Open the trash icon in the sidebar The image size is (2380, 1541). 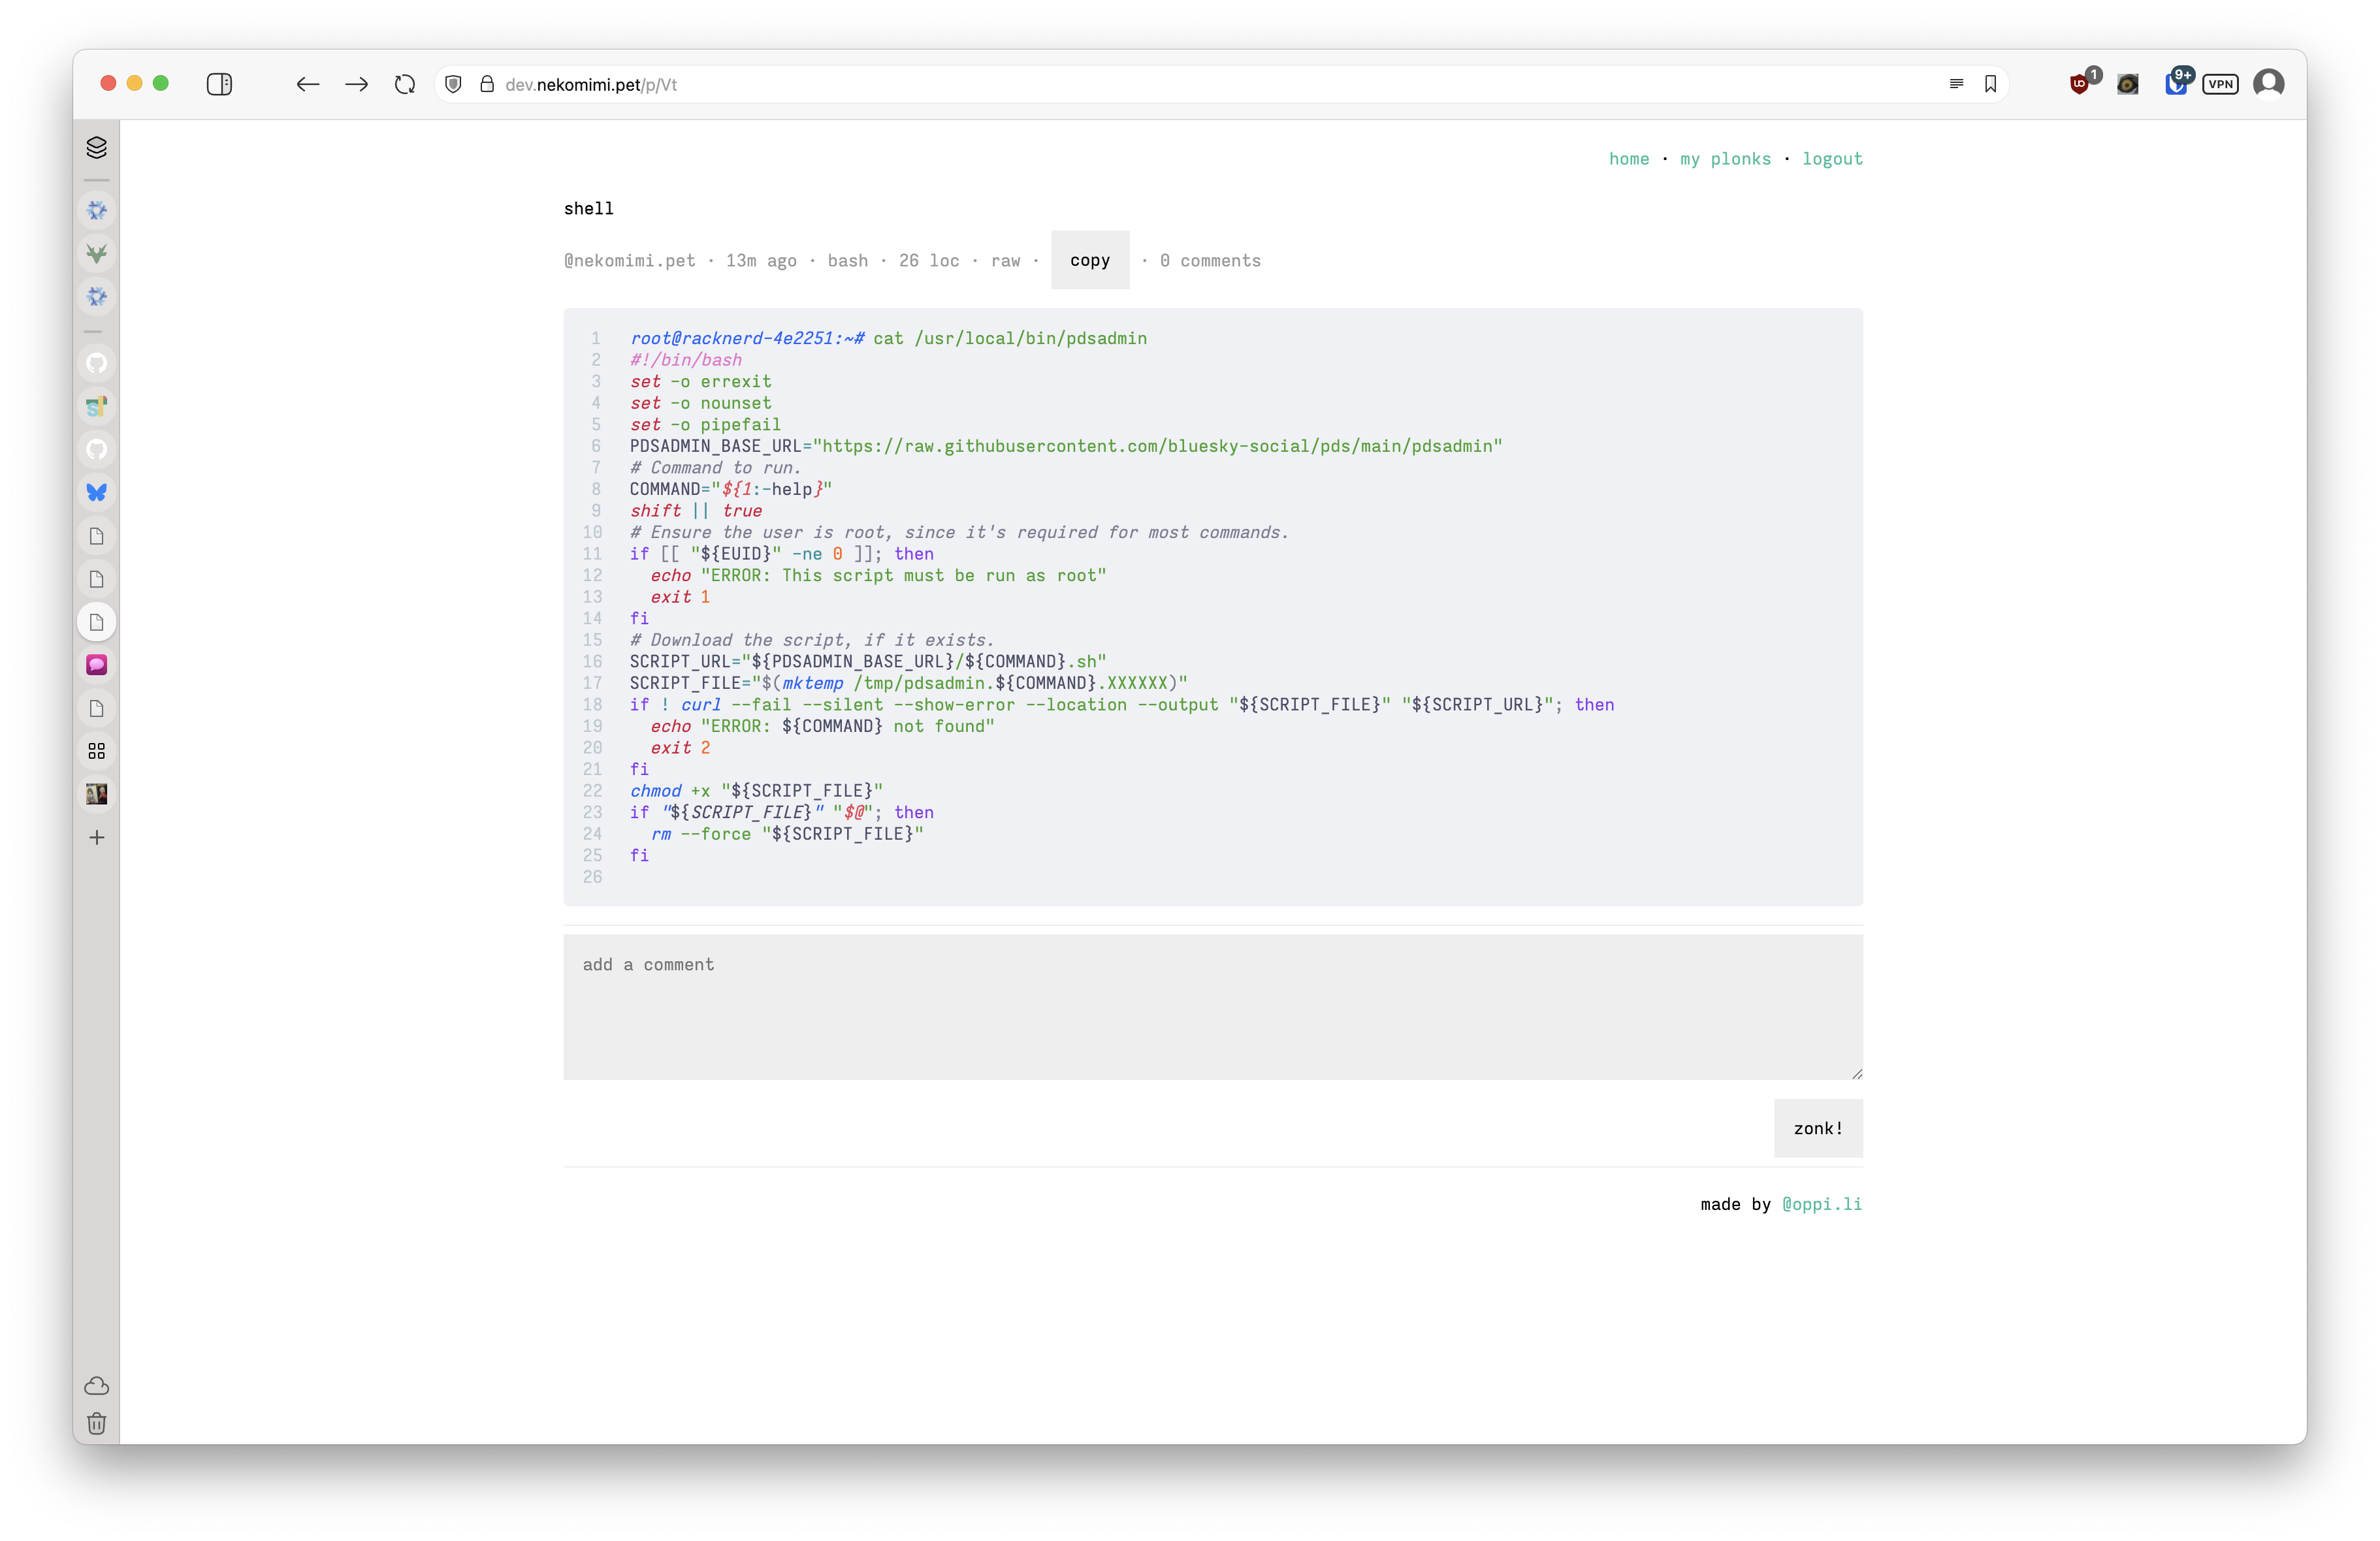(97, 1423)
